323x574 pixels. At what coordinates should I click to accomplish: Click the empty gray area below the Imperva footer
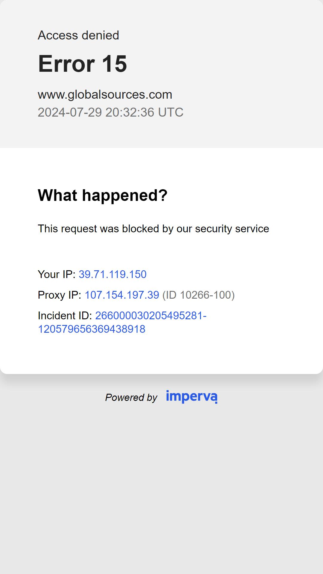pyautogui.click(x=161, y=490)
